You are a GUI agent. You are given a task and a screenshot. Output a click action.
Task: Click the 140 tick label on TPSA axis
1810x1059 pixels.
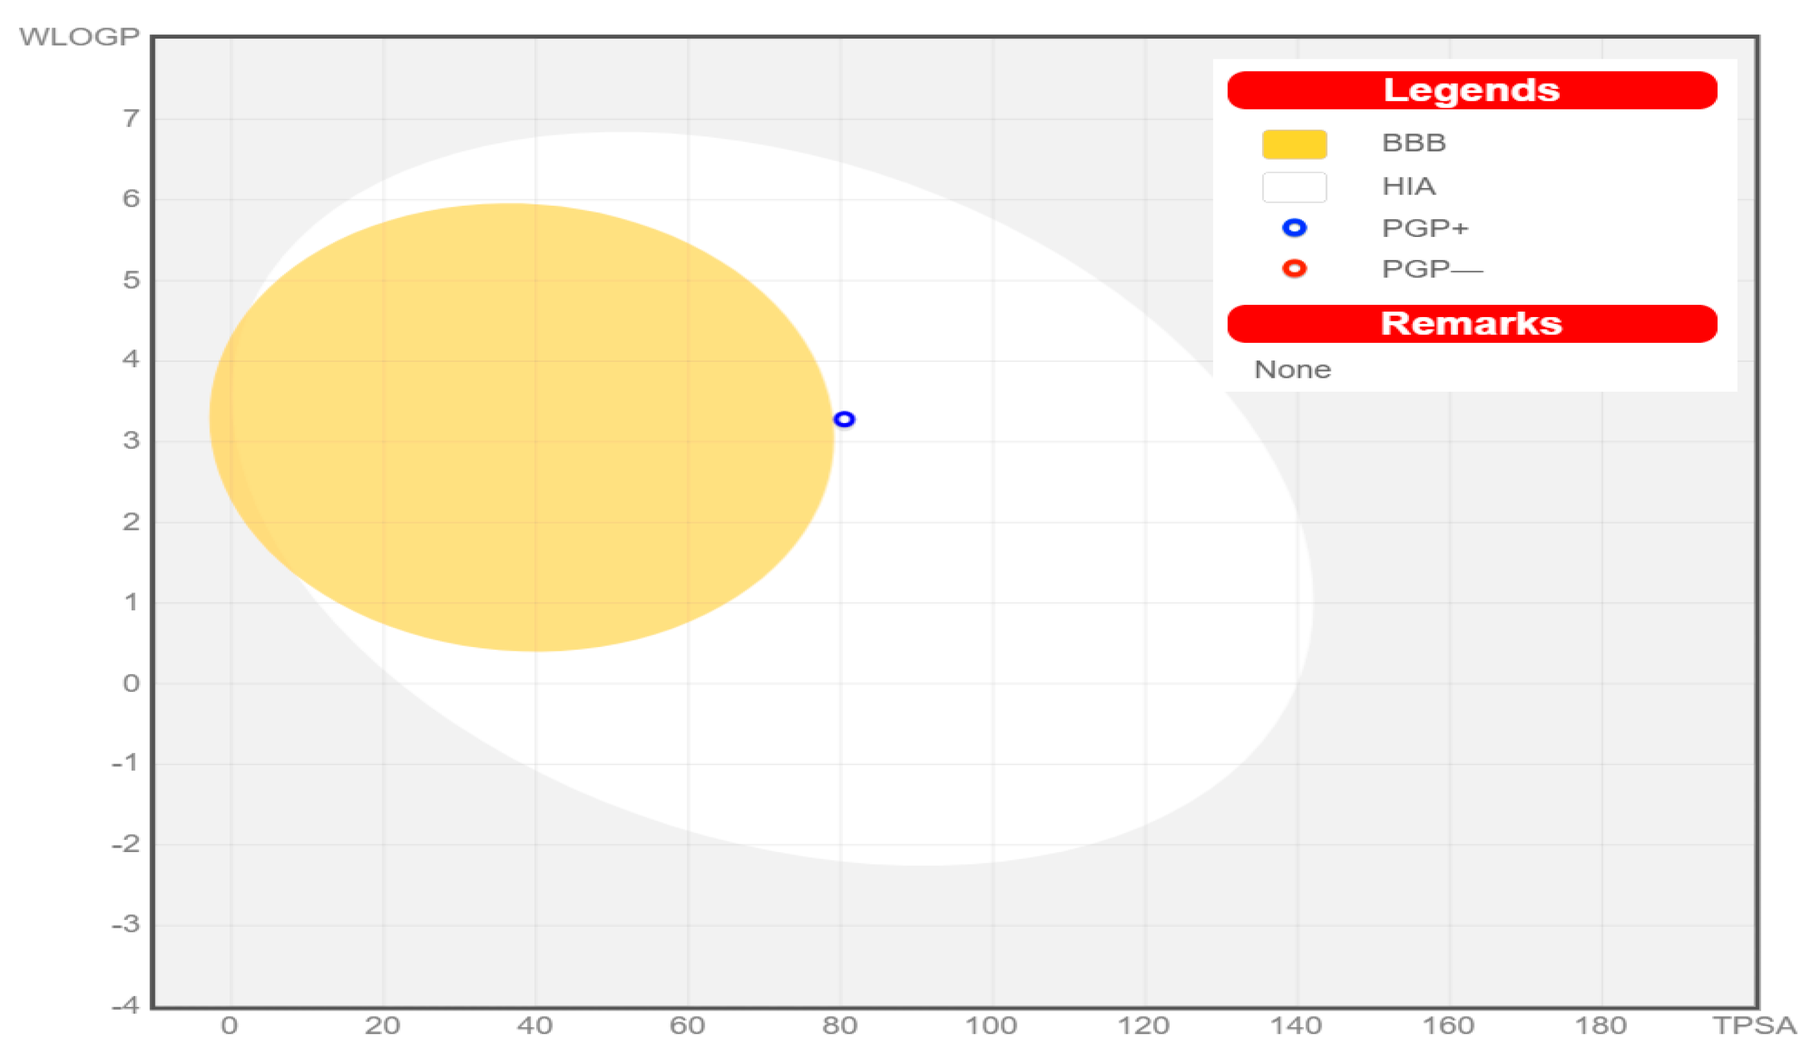pos(1296,1026)
